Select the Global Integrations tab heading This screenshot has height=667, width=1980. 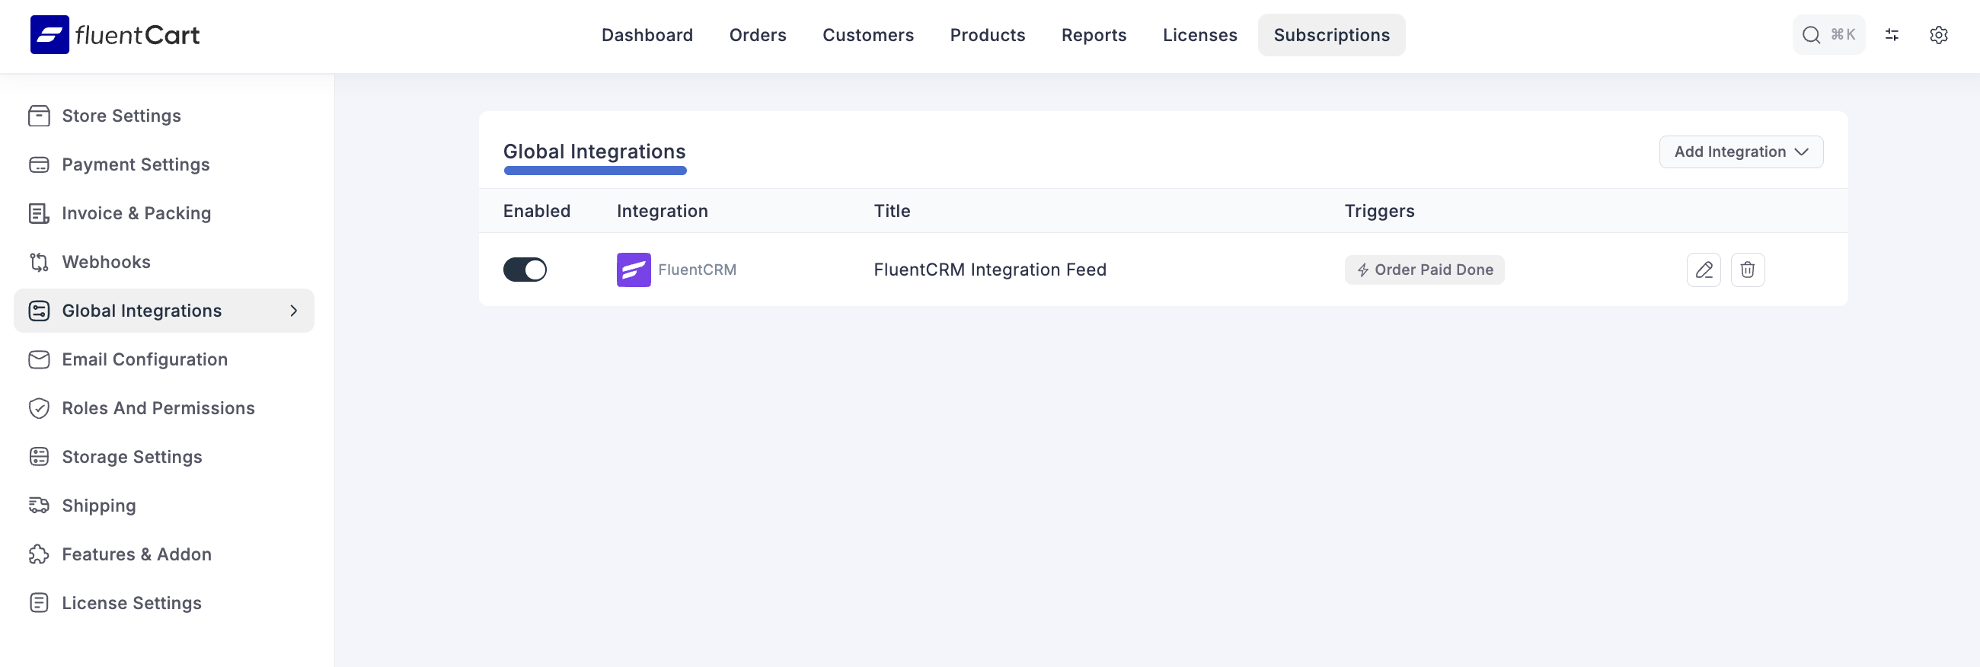[594, 152]
